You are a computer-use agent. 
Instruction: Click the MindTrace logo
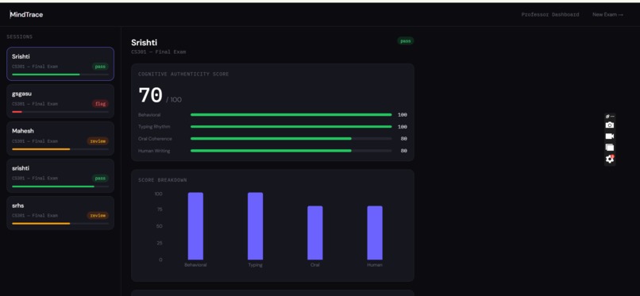tap(26, 14)
